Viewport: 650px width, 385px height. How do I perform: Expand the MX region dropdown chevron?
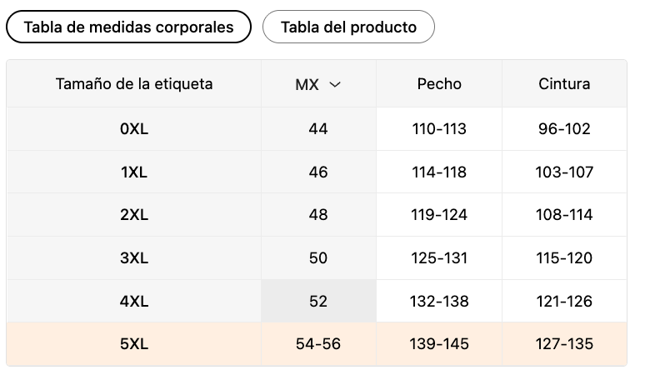coord(335,84)
